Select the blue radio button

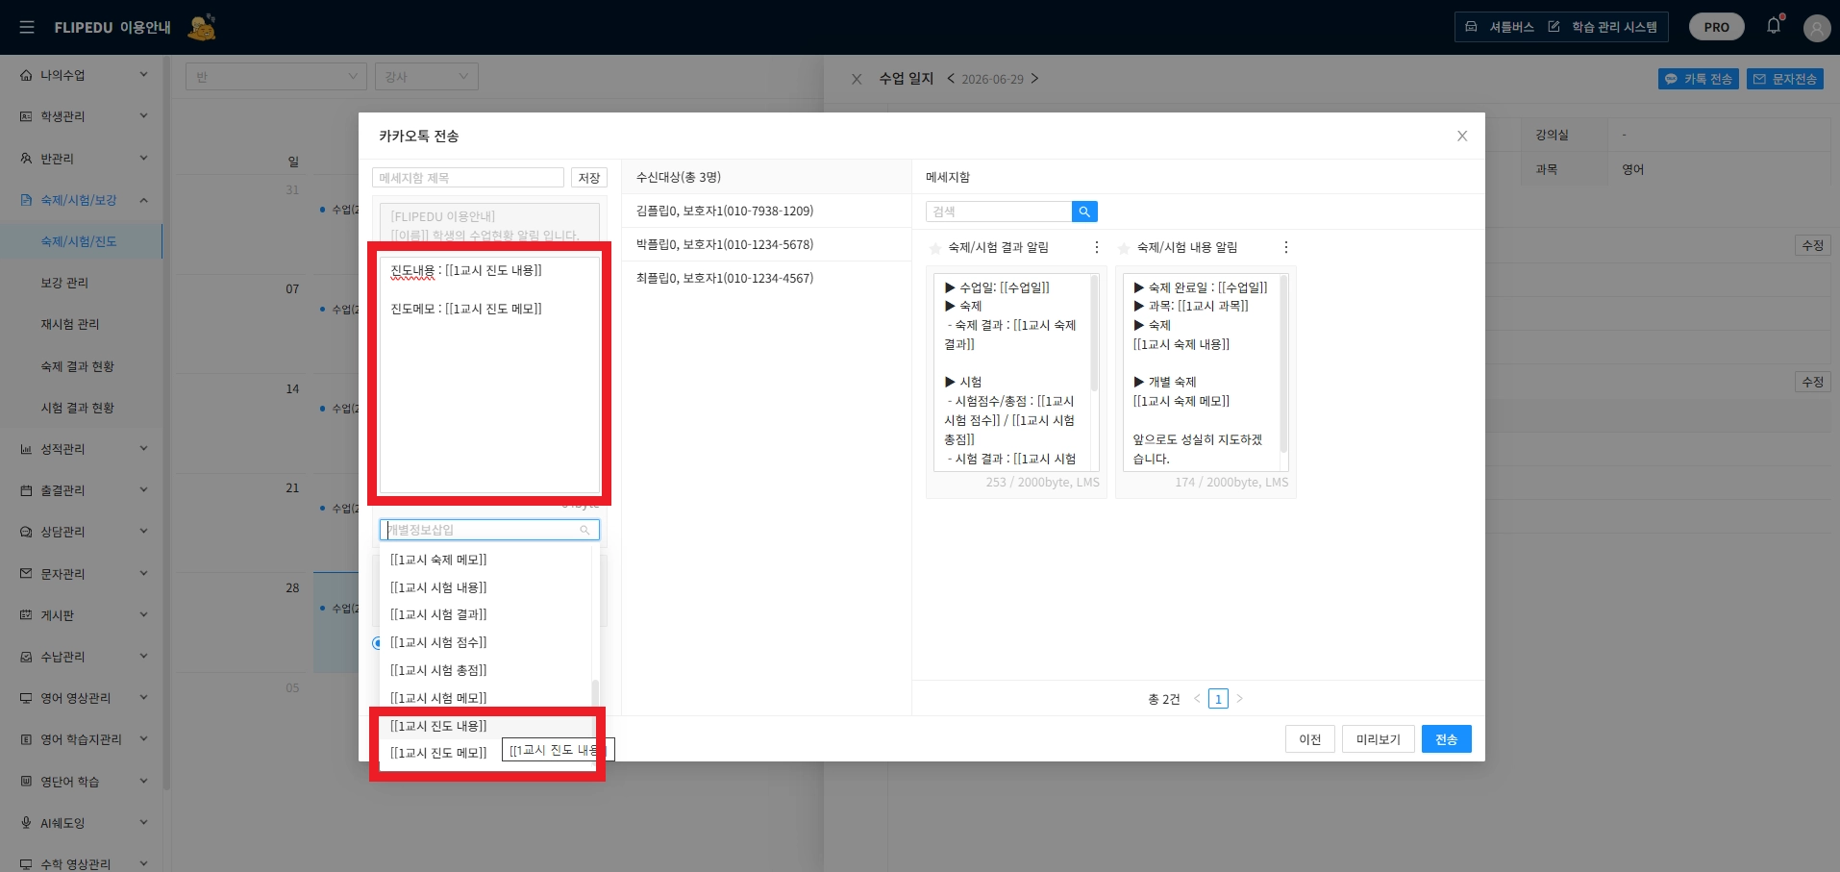(x=377, y=643)
